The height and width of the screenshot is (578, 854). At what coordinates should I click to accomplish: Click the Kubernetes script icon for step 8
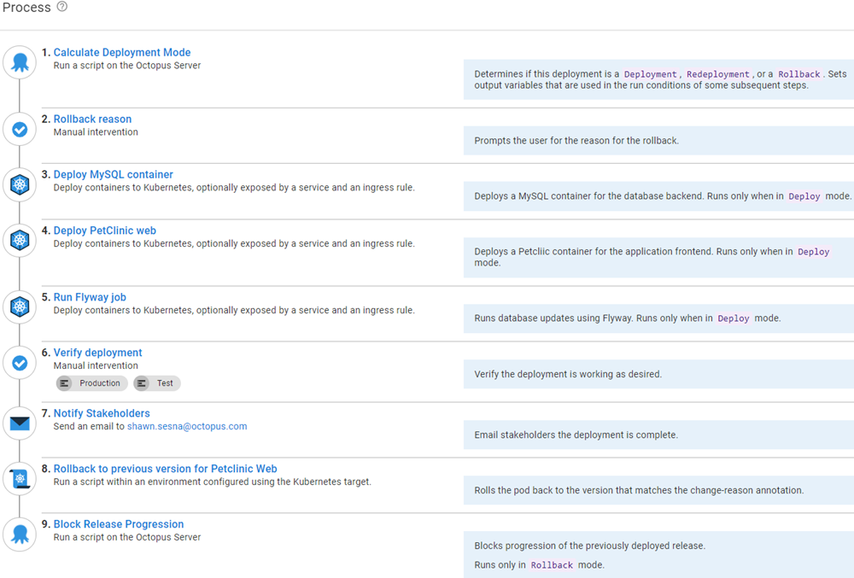(20, 479)
